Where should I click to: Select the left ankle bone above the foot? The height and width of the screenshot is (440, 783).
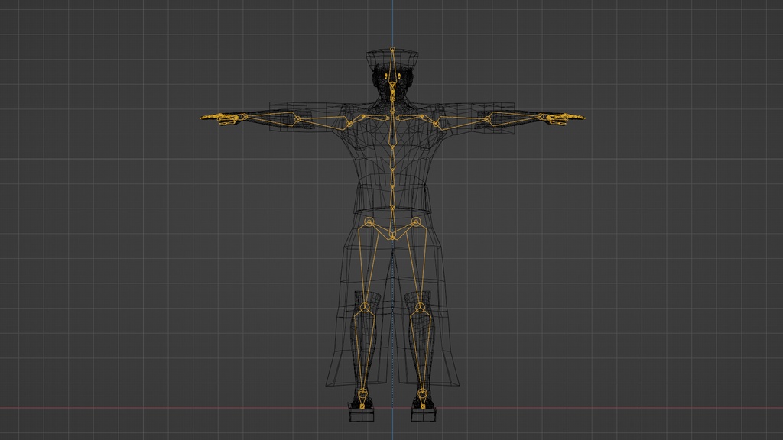coord(362,393)
